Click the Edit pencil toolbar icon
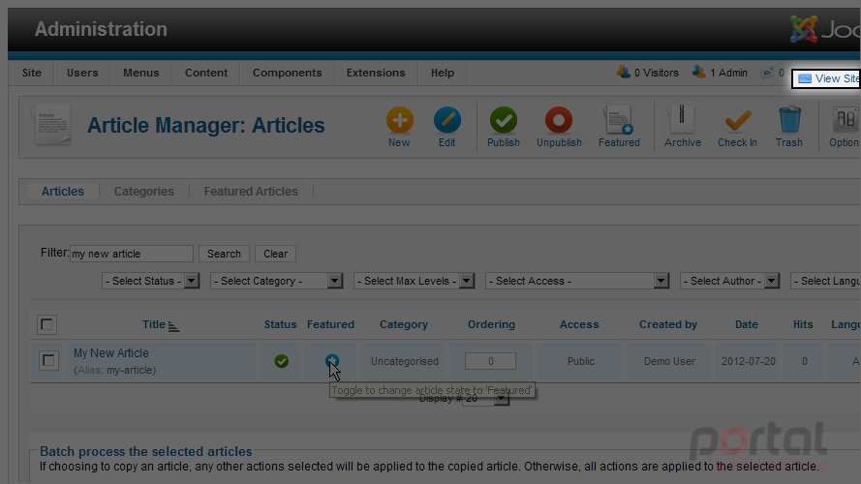 click(447, 120)
